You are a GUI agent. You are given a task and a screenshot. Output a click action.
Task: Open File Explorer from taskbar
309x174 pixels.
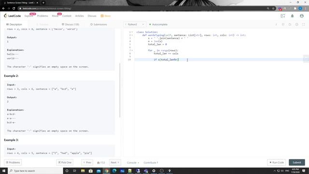point(83,171)
